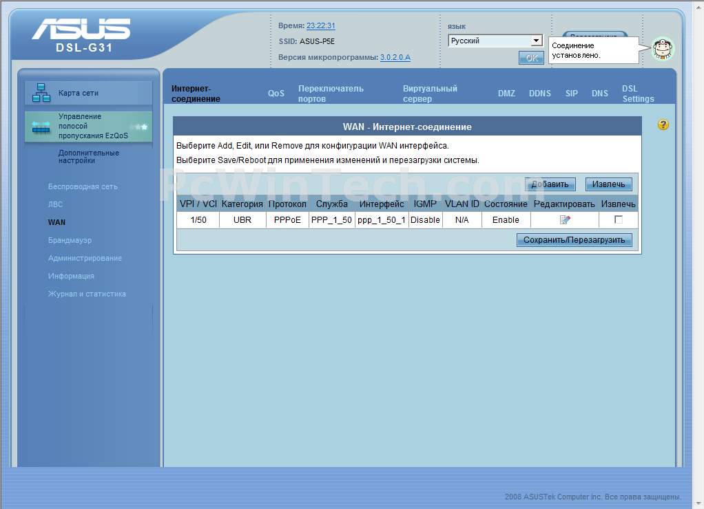Click the SSID value ASUS-P5E
Image resolution: width=704 pixels, height=509 pixels.
click(317, 41)
